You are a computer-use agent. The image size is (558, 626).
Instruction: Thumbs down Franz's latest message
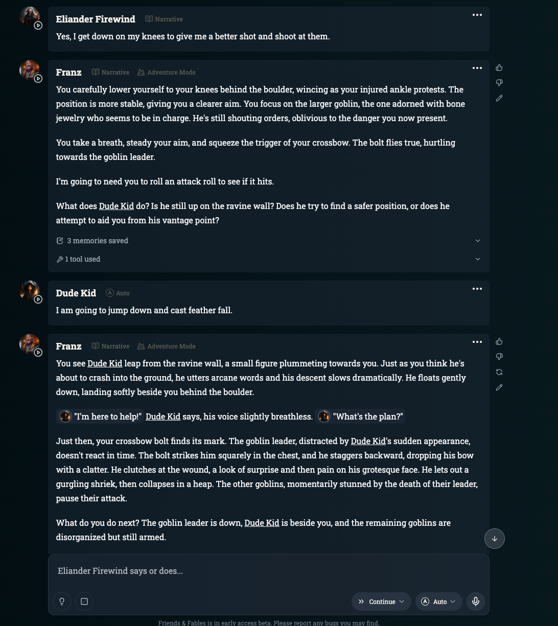click(499, 357)
